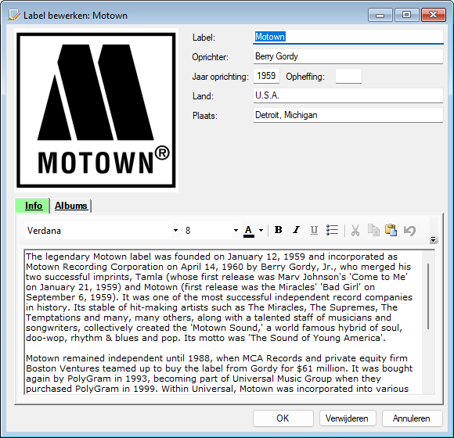This screenshot has height=438, width=454.
Task: Cancel with the Annuleren button
Action: [412, 418]
